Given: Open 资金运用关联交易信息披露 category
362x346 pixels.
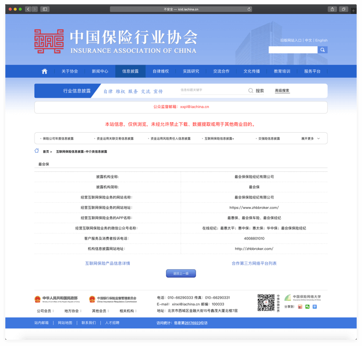Looking at the screenshot, I should pyautogui.click(x=115, y=139).
